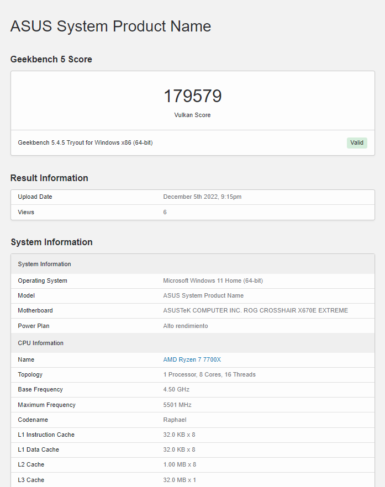Image resolution: width=385 pixels, height=487 pixels.
Task: Click the Views label
Action: click(x=26, y=212)
